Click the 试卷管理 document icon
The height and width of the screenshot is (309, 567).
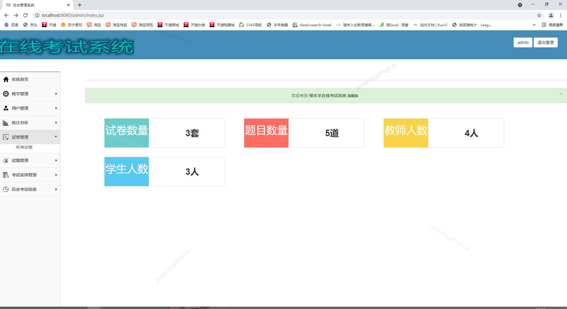(6, 137)
